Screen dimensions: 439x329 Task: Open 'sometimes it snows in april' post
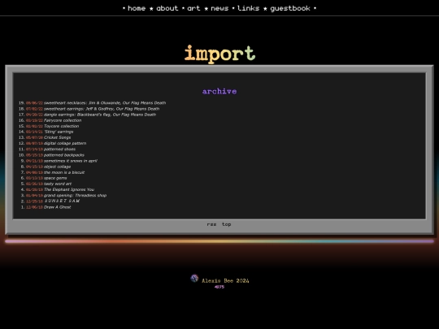point(71,161)
